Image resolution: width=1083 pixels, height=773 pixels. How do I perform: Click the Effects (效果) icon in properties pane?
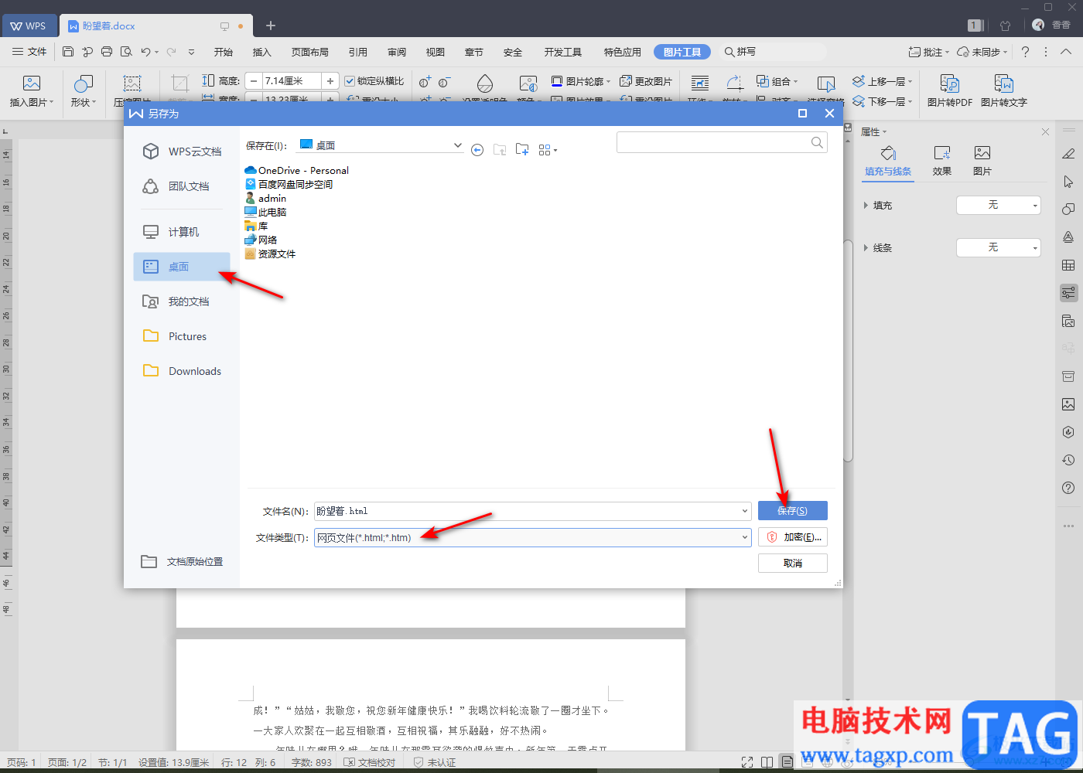942,153
